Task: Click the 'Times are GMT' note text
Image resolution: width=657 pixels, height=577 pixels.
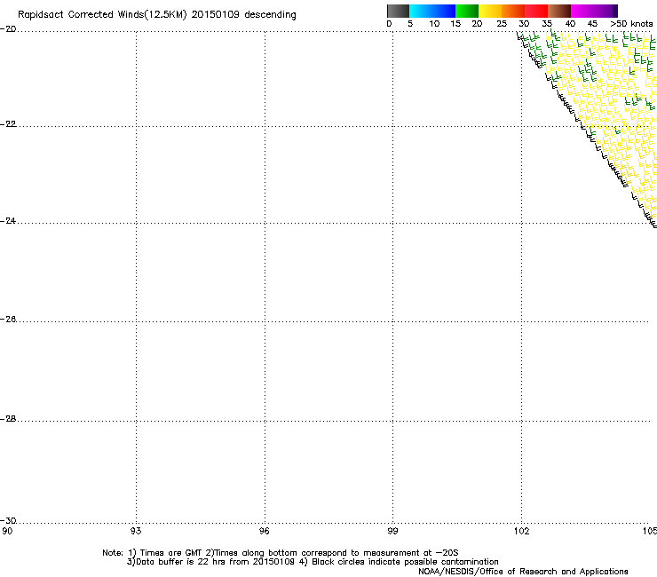Action: [171, 553]
